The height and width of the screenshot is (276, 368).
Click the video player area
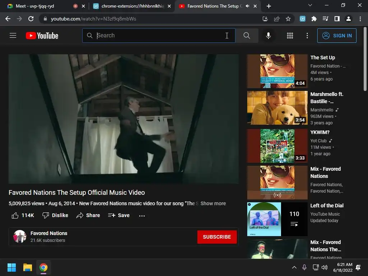[x=124, y=119]
